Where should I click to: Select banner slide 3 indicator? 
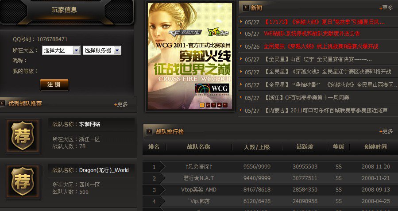[214, 105]
